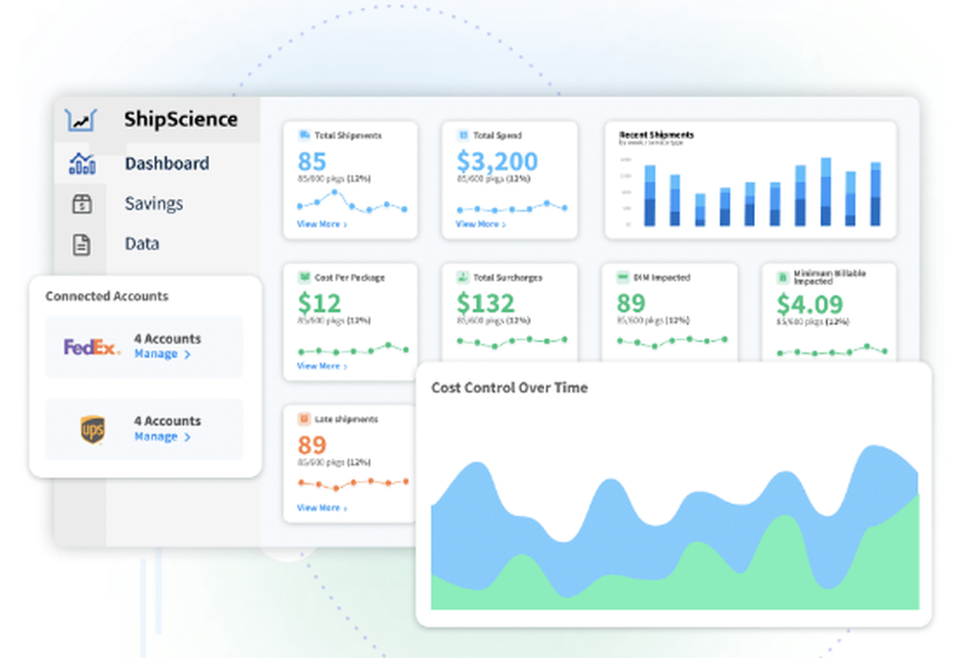This screenshot has height=658, width=958.
Task: Click View More under Total Shipments
Action: 322,224
